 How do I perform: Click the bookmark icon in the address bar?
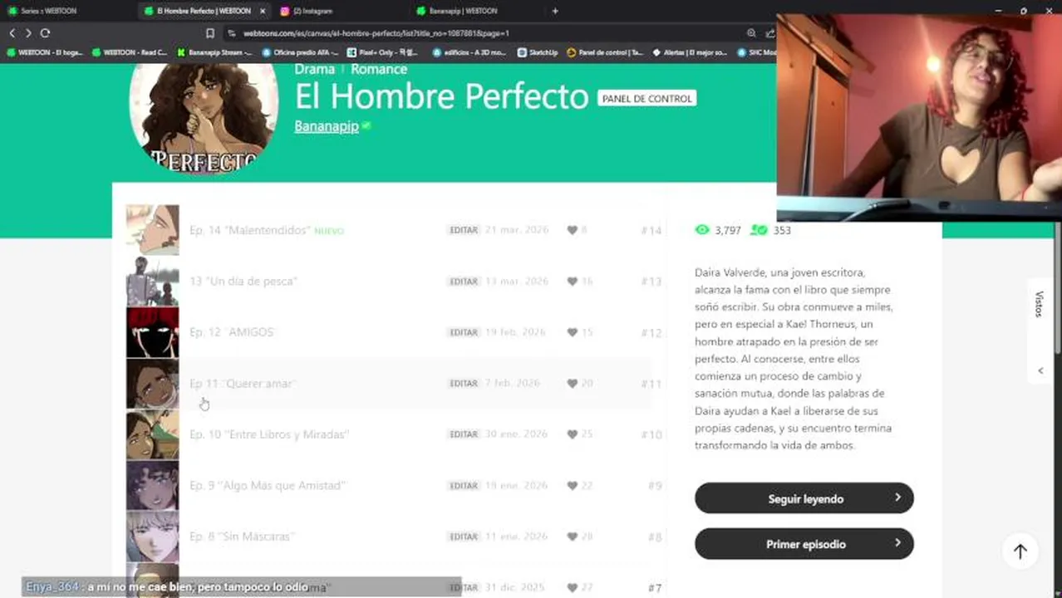(x=210, y=33)
